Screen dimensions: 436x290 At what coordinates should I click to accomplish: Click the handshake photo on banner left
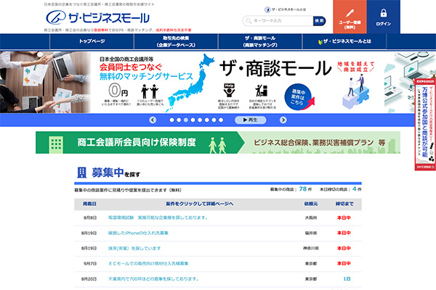coord(45,82)
